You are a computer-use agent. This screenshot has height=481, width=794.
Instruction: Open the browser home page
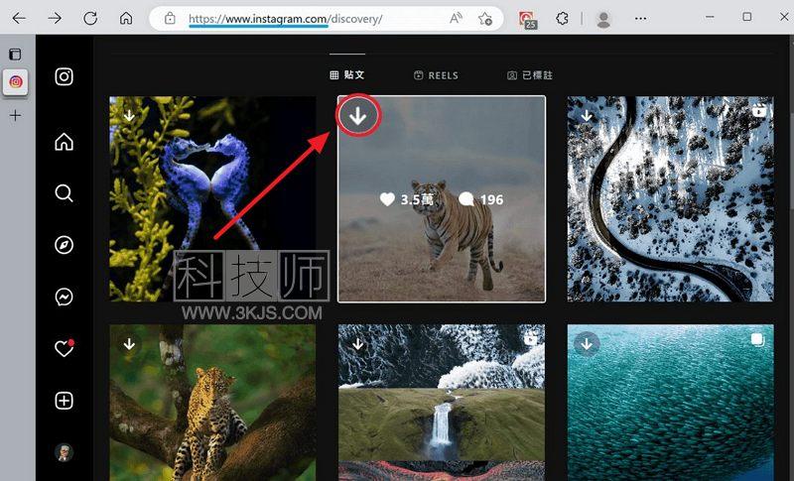pyautogui.click(x=126, y=19)
